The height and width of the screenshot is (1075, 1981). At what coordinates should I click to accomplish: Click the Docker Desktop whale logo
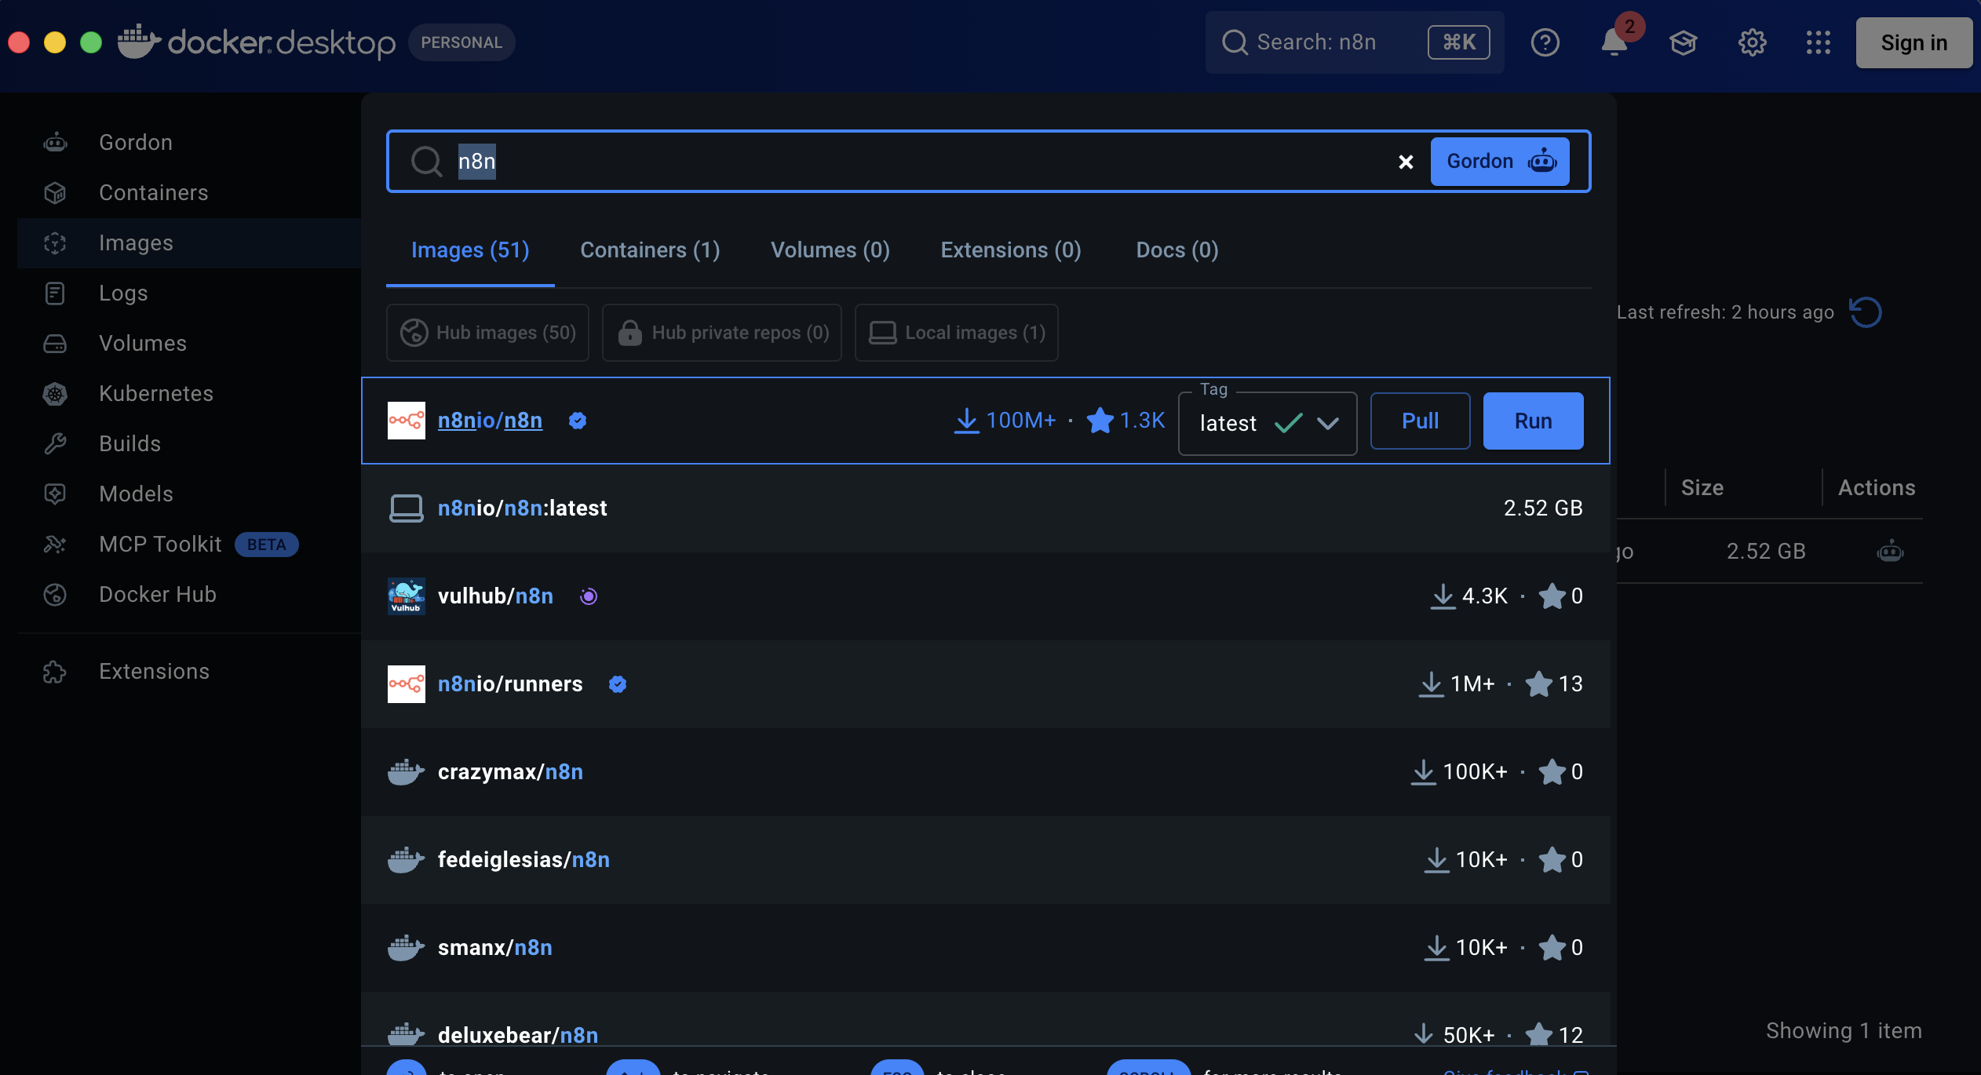(140, 41)
